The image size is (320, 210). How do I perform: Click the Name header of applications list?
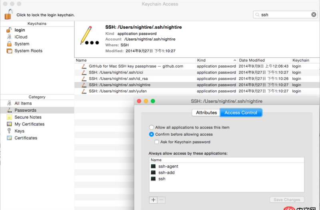tap(156, 160)
